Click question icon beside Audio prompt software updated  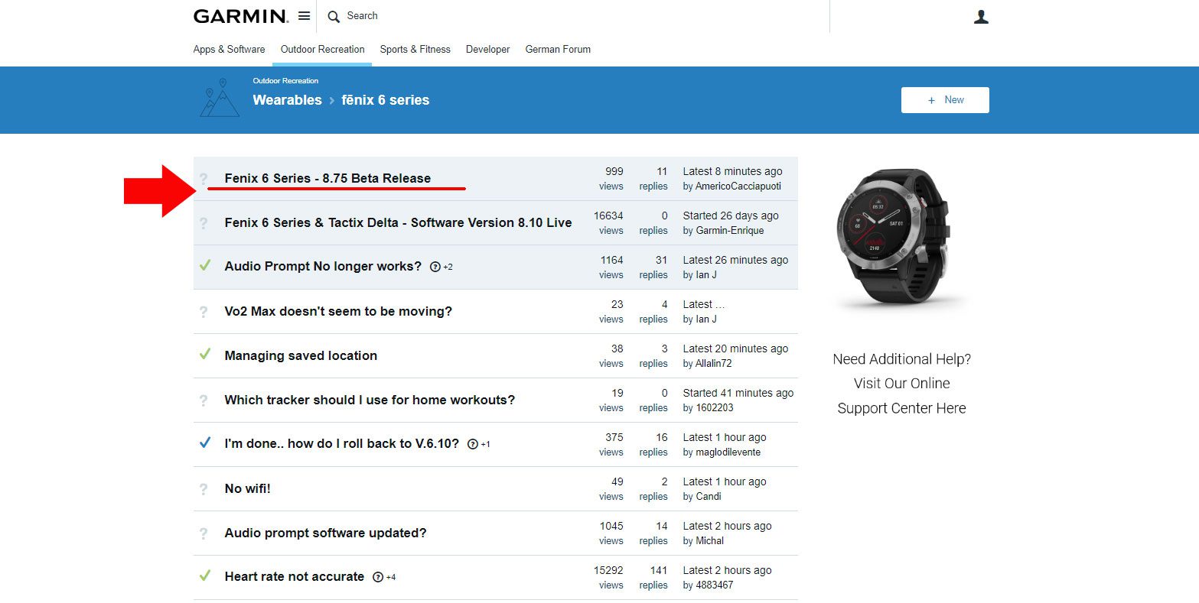pos(204,533)
